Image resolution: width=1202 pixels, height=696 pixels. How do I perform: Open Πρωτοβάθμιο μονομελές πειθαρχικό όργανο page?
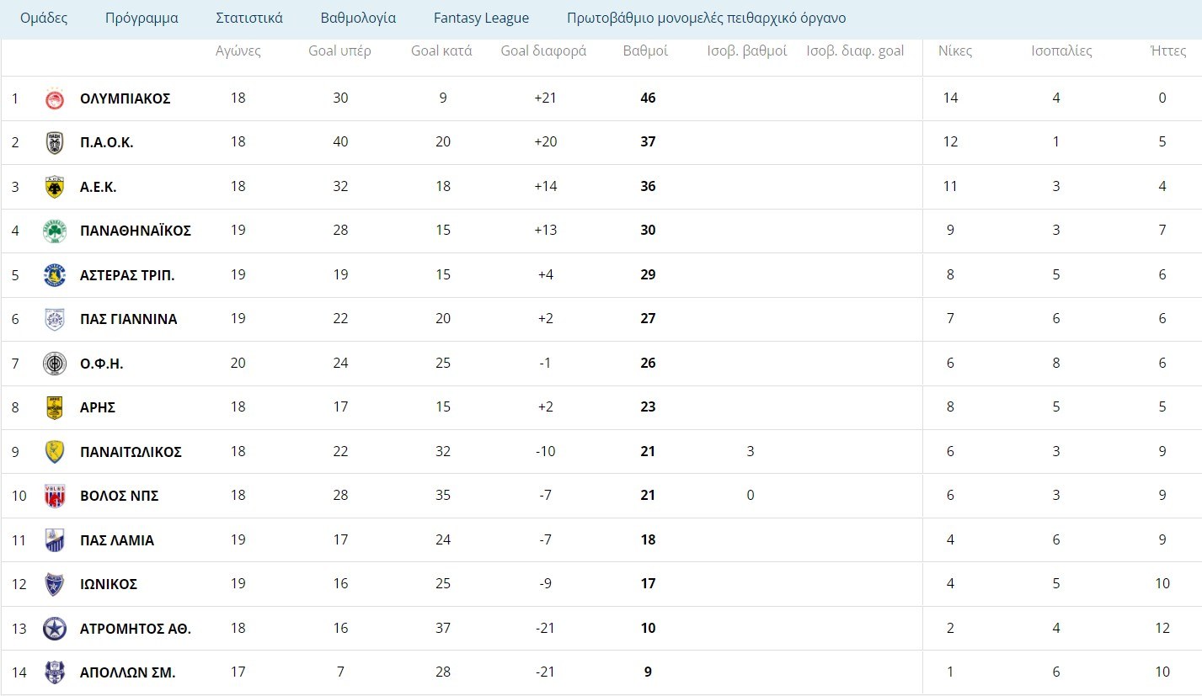[x=706, y=18]
